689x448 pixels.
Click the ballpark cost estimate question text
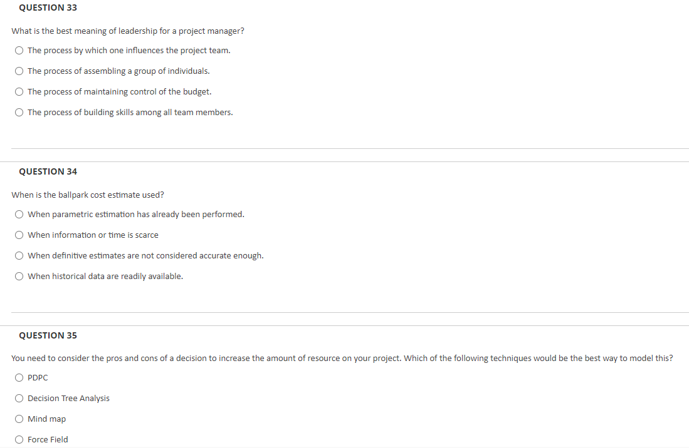(87, 195)
